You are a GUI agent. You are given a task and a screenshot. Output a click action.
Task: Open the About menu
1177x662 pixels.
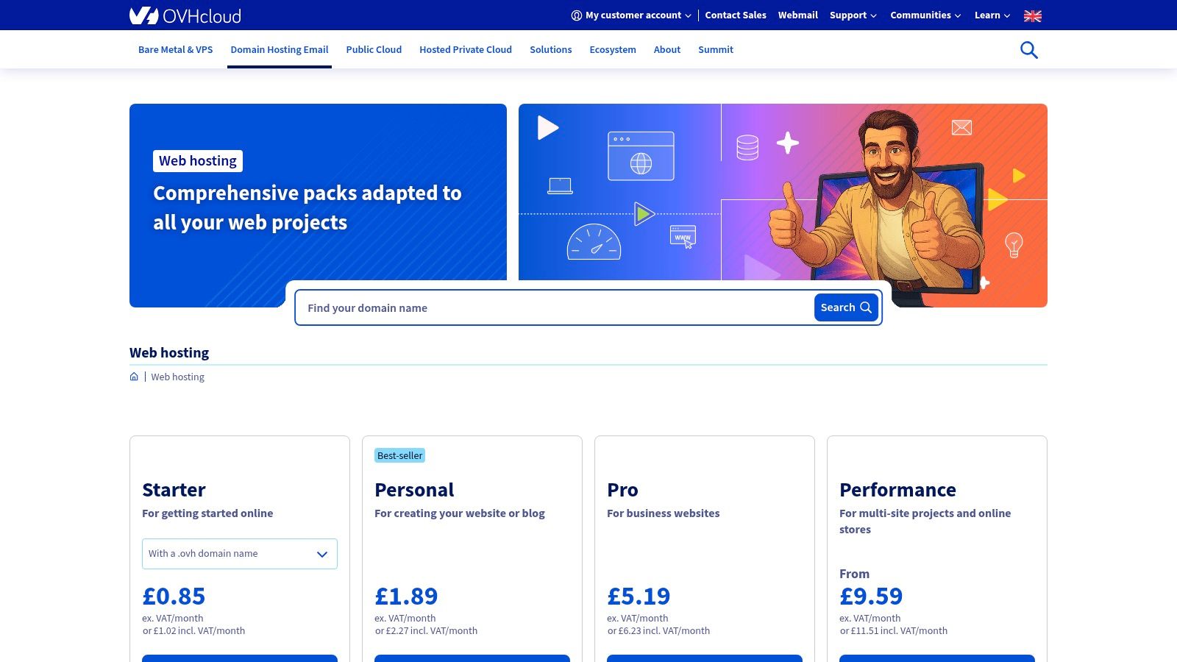tap(667, 50)
